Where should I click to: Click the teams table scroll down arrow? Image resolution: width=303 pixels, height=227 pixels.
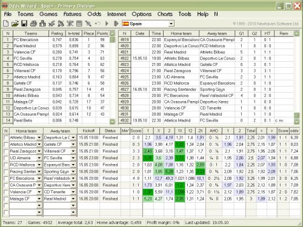click(112, 122)
